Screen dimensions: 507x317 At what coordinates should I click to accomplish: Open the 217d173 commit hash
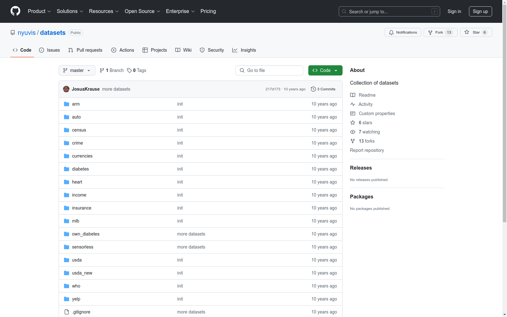click(273, 89)
